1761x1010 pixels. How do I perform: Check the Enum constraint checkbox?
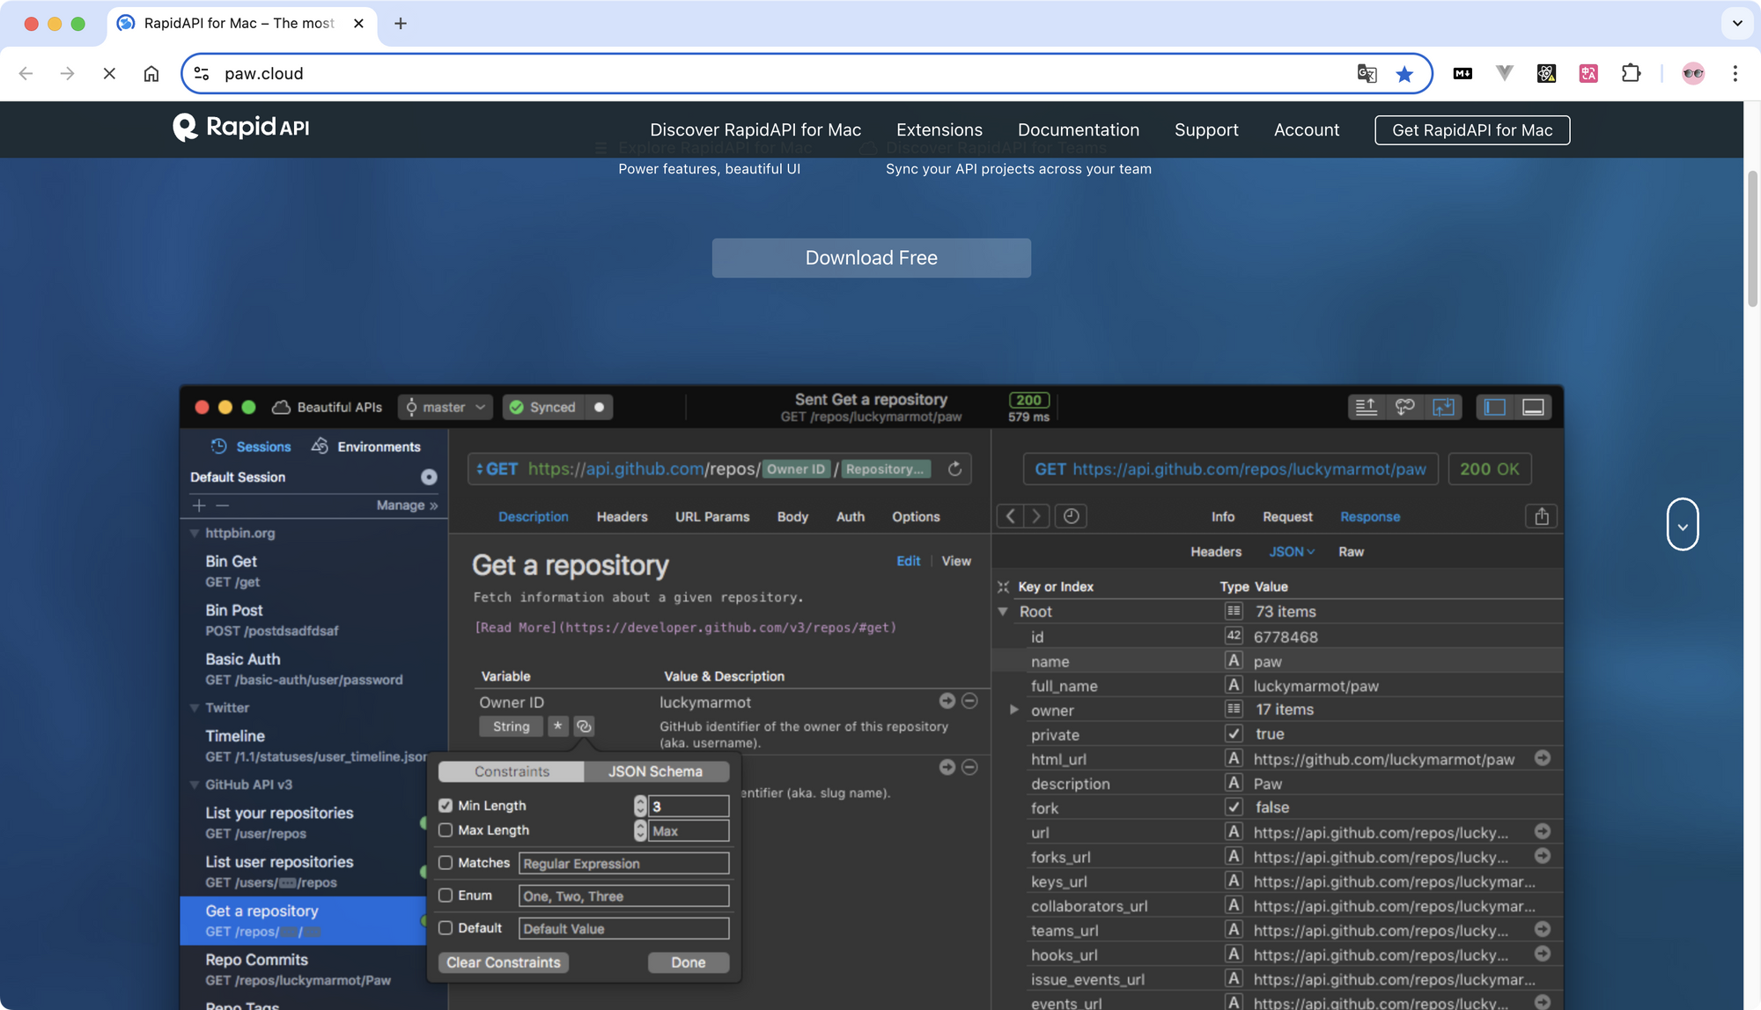coord(446,895)
